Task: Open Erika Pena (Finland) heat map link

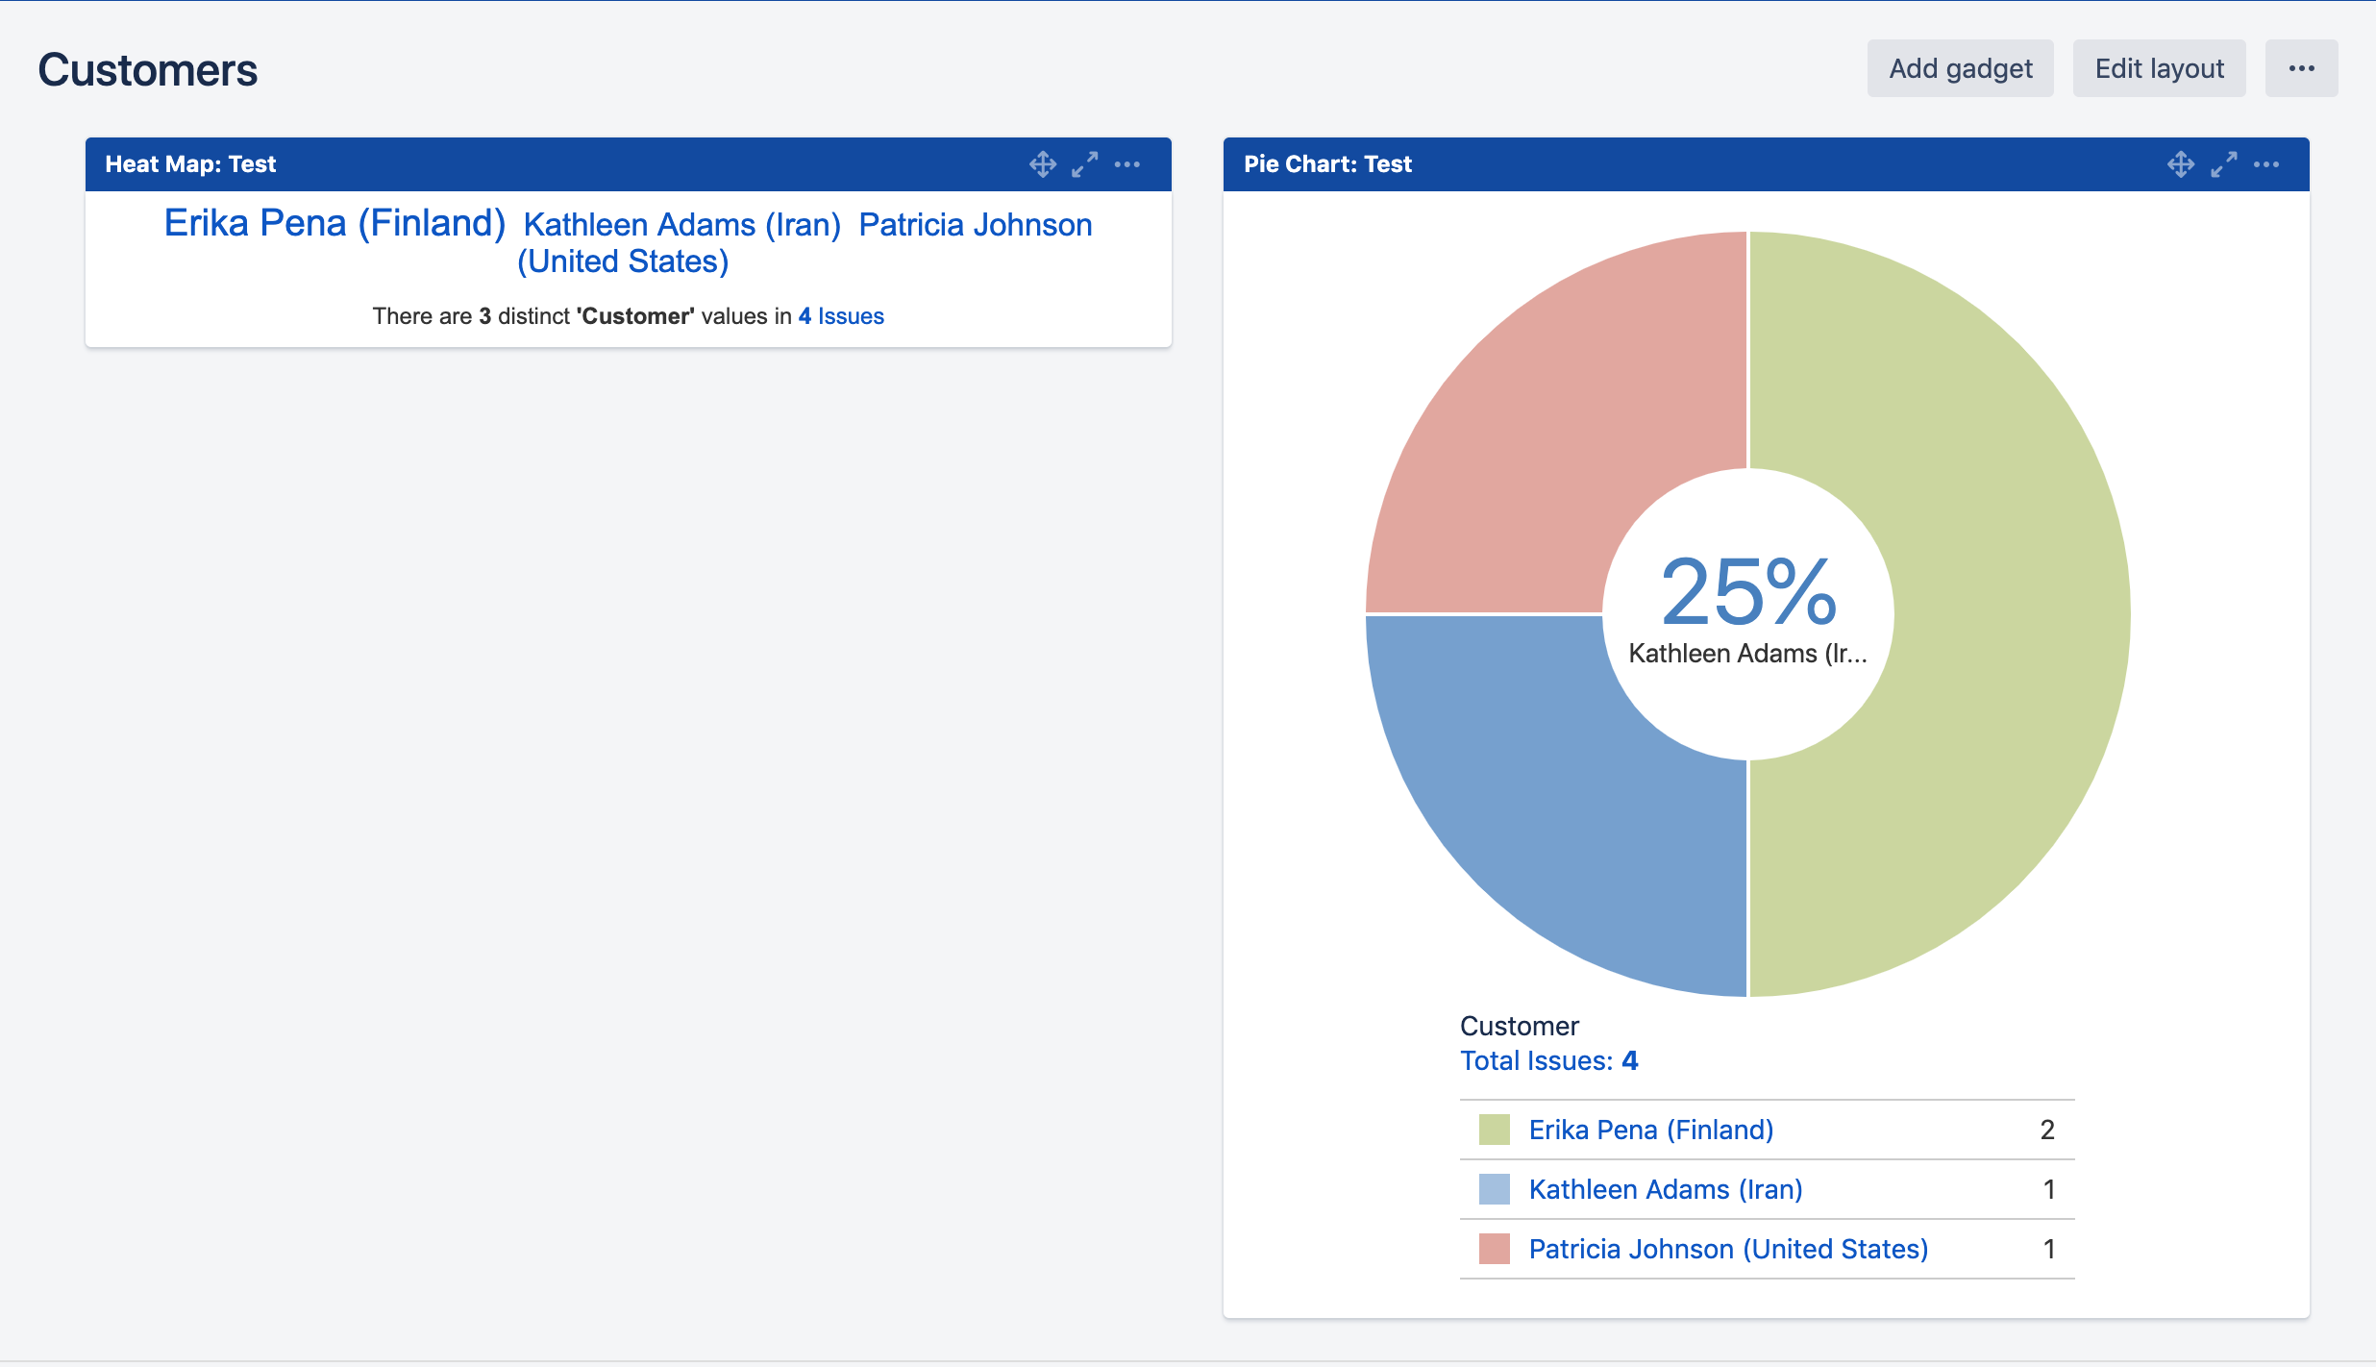Action: point(334,223)
